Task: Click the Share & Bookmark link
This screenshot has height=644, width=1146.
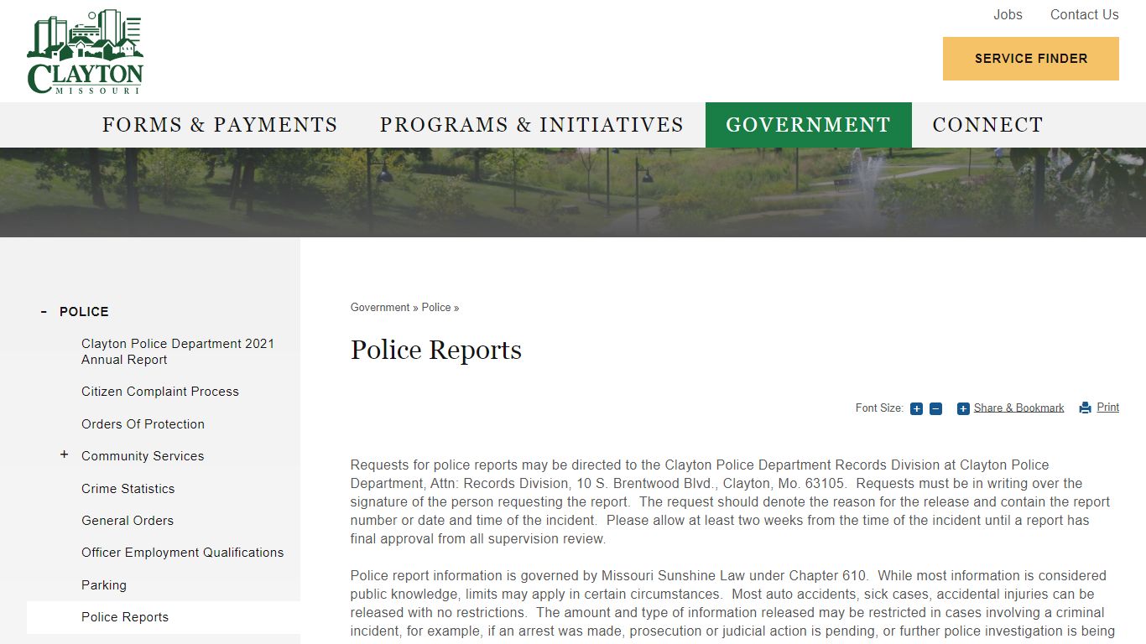Action: click(x=1018, y=408)
